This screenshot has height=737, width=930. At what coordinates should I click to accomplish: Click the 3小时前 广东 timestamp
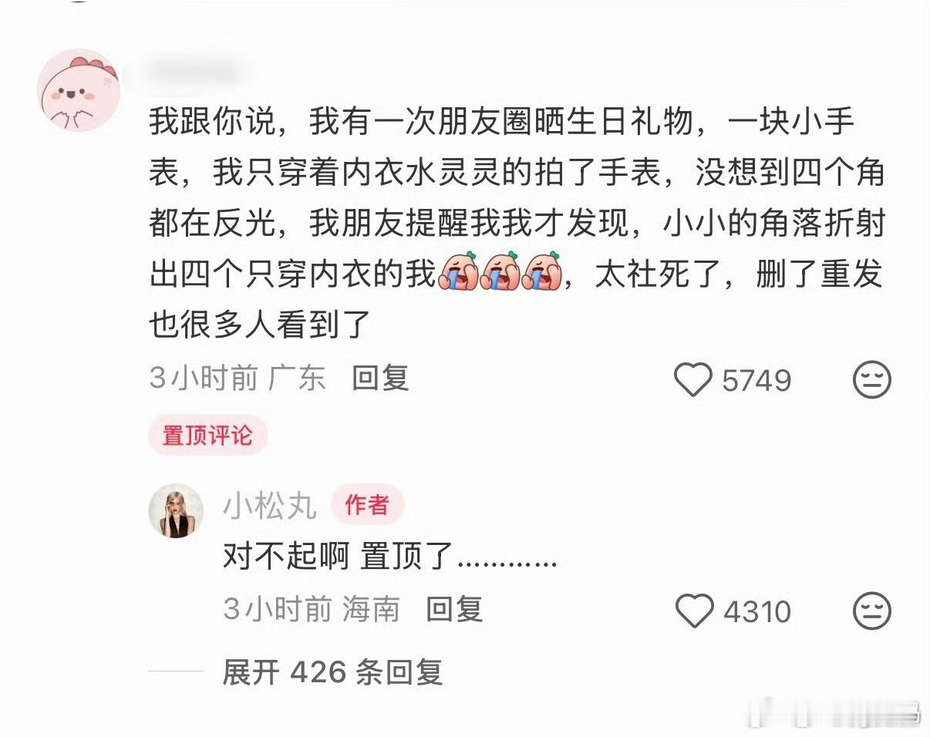pyautogui.click(x=238, y=378)
